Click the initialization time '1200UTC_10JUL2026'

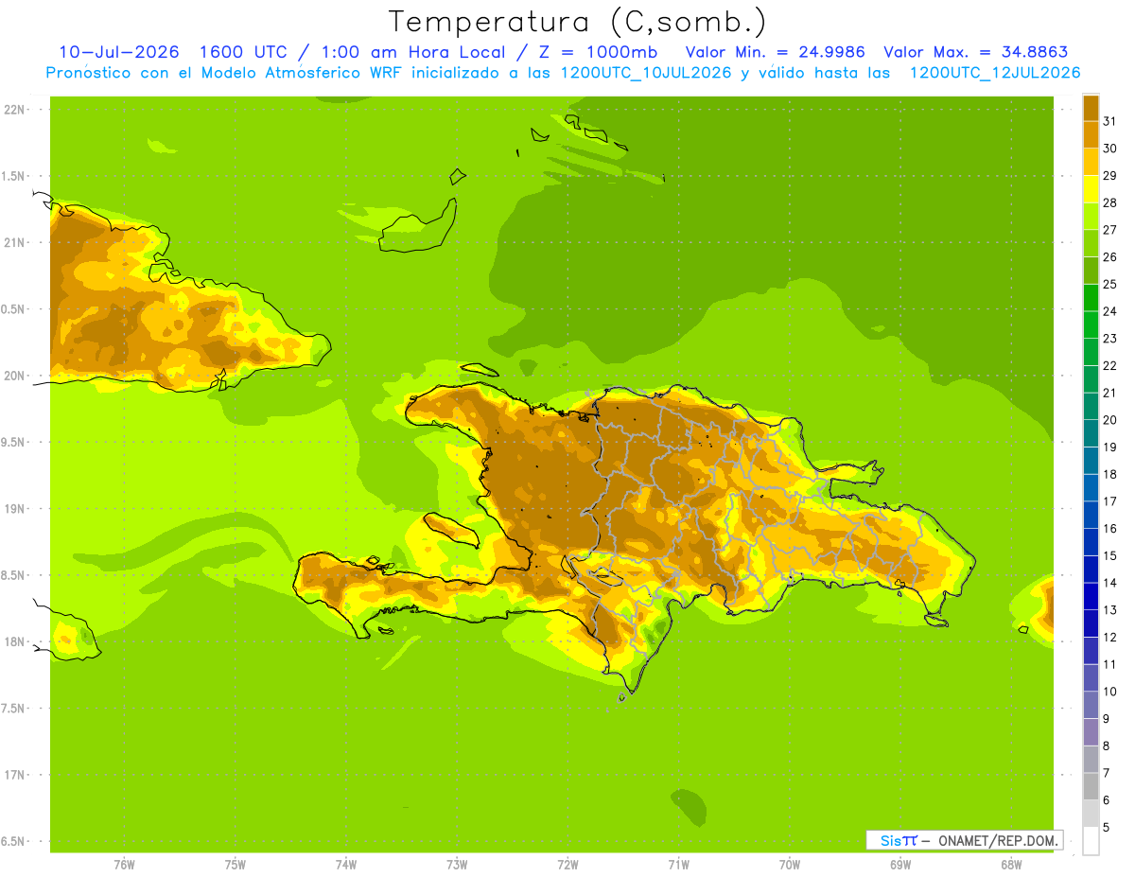[x=647, y=73]
